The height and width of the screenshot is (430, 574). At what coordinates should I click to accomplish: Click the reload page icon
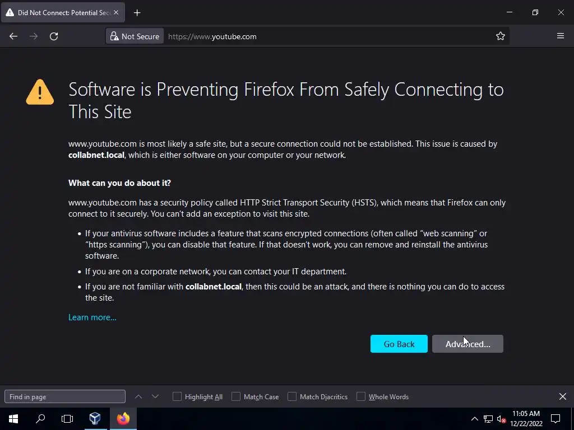click(x=54, y=36)
